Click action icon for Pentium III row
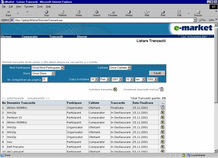This screenshot has height=158, width=218. (x=162, y=118)
